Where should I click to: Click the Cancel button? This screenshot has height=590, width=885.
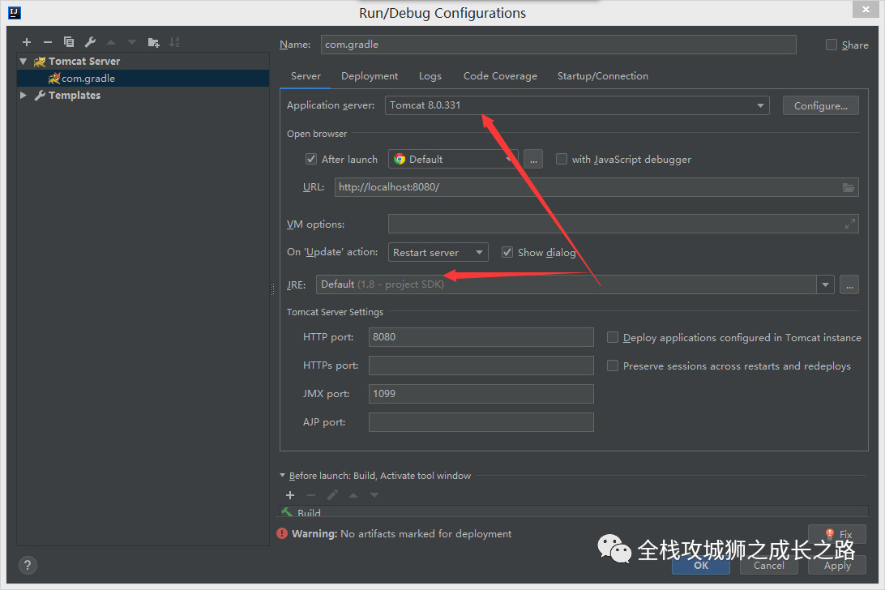769,565
